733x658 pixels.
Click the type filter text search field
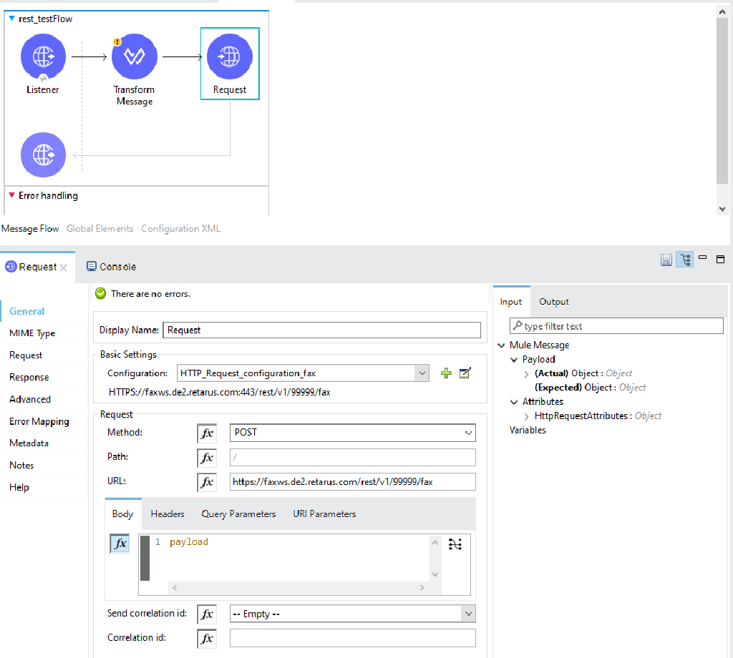(616, 326)
